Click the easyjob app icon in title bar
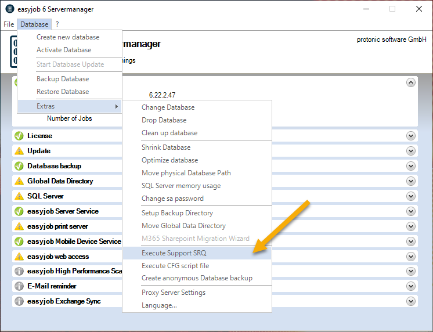 tap(9, 9)
